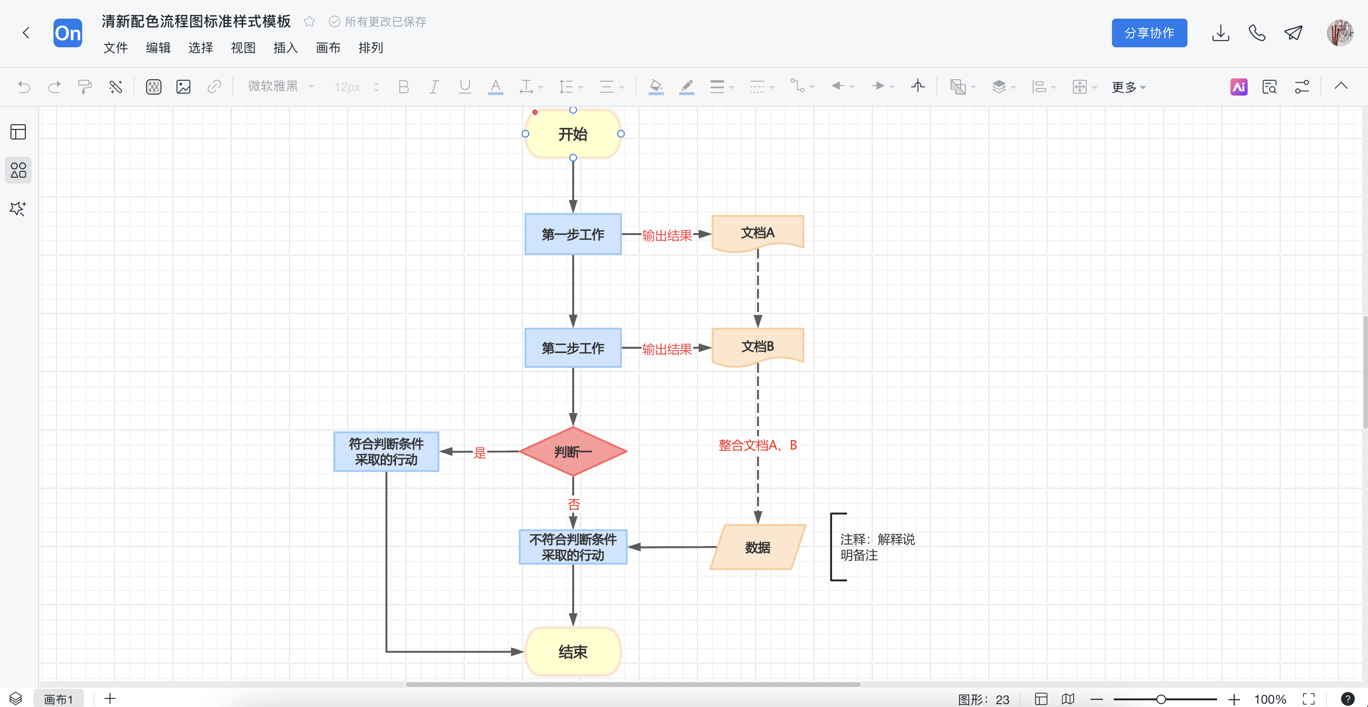Screen dimensions: 1368x707
Task: Click the layers icon in status bar
Action: (15, 698)
